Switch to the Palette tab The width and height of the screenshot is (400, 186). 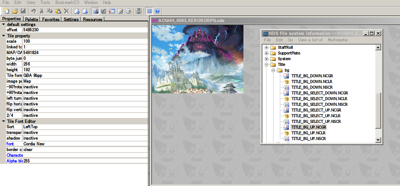tap(32, 19)
